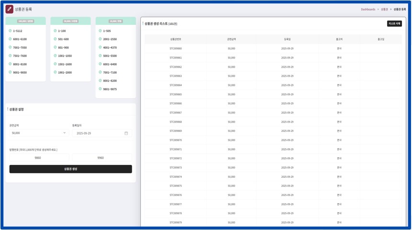Click the end number field containing 9960
Image resolution: width=412 pixels, height=230 pixels.
point(101,158)
